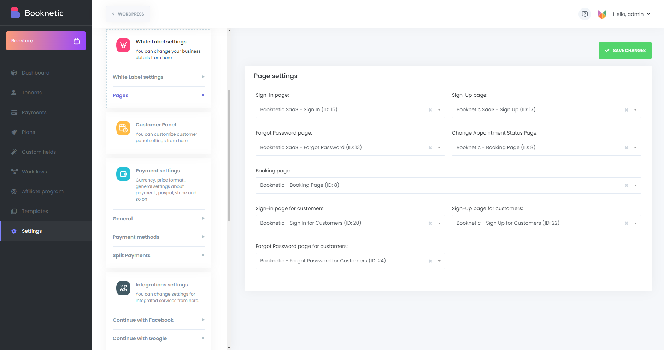Open Affiliate program section

(46, 191)
